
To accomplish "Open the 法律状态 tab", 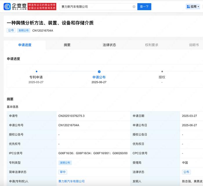I will pos(109,45).
